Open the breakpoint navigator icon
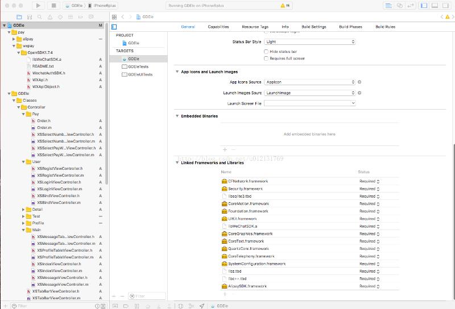 (81, 17)
